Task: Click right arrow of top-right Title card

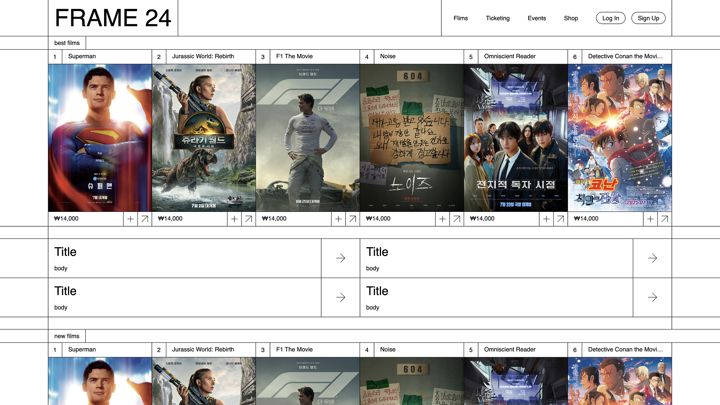Action: (x=652, y=258)
